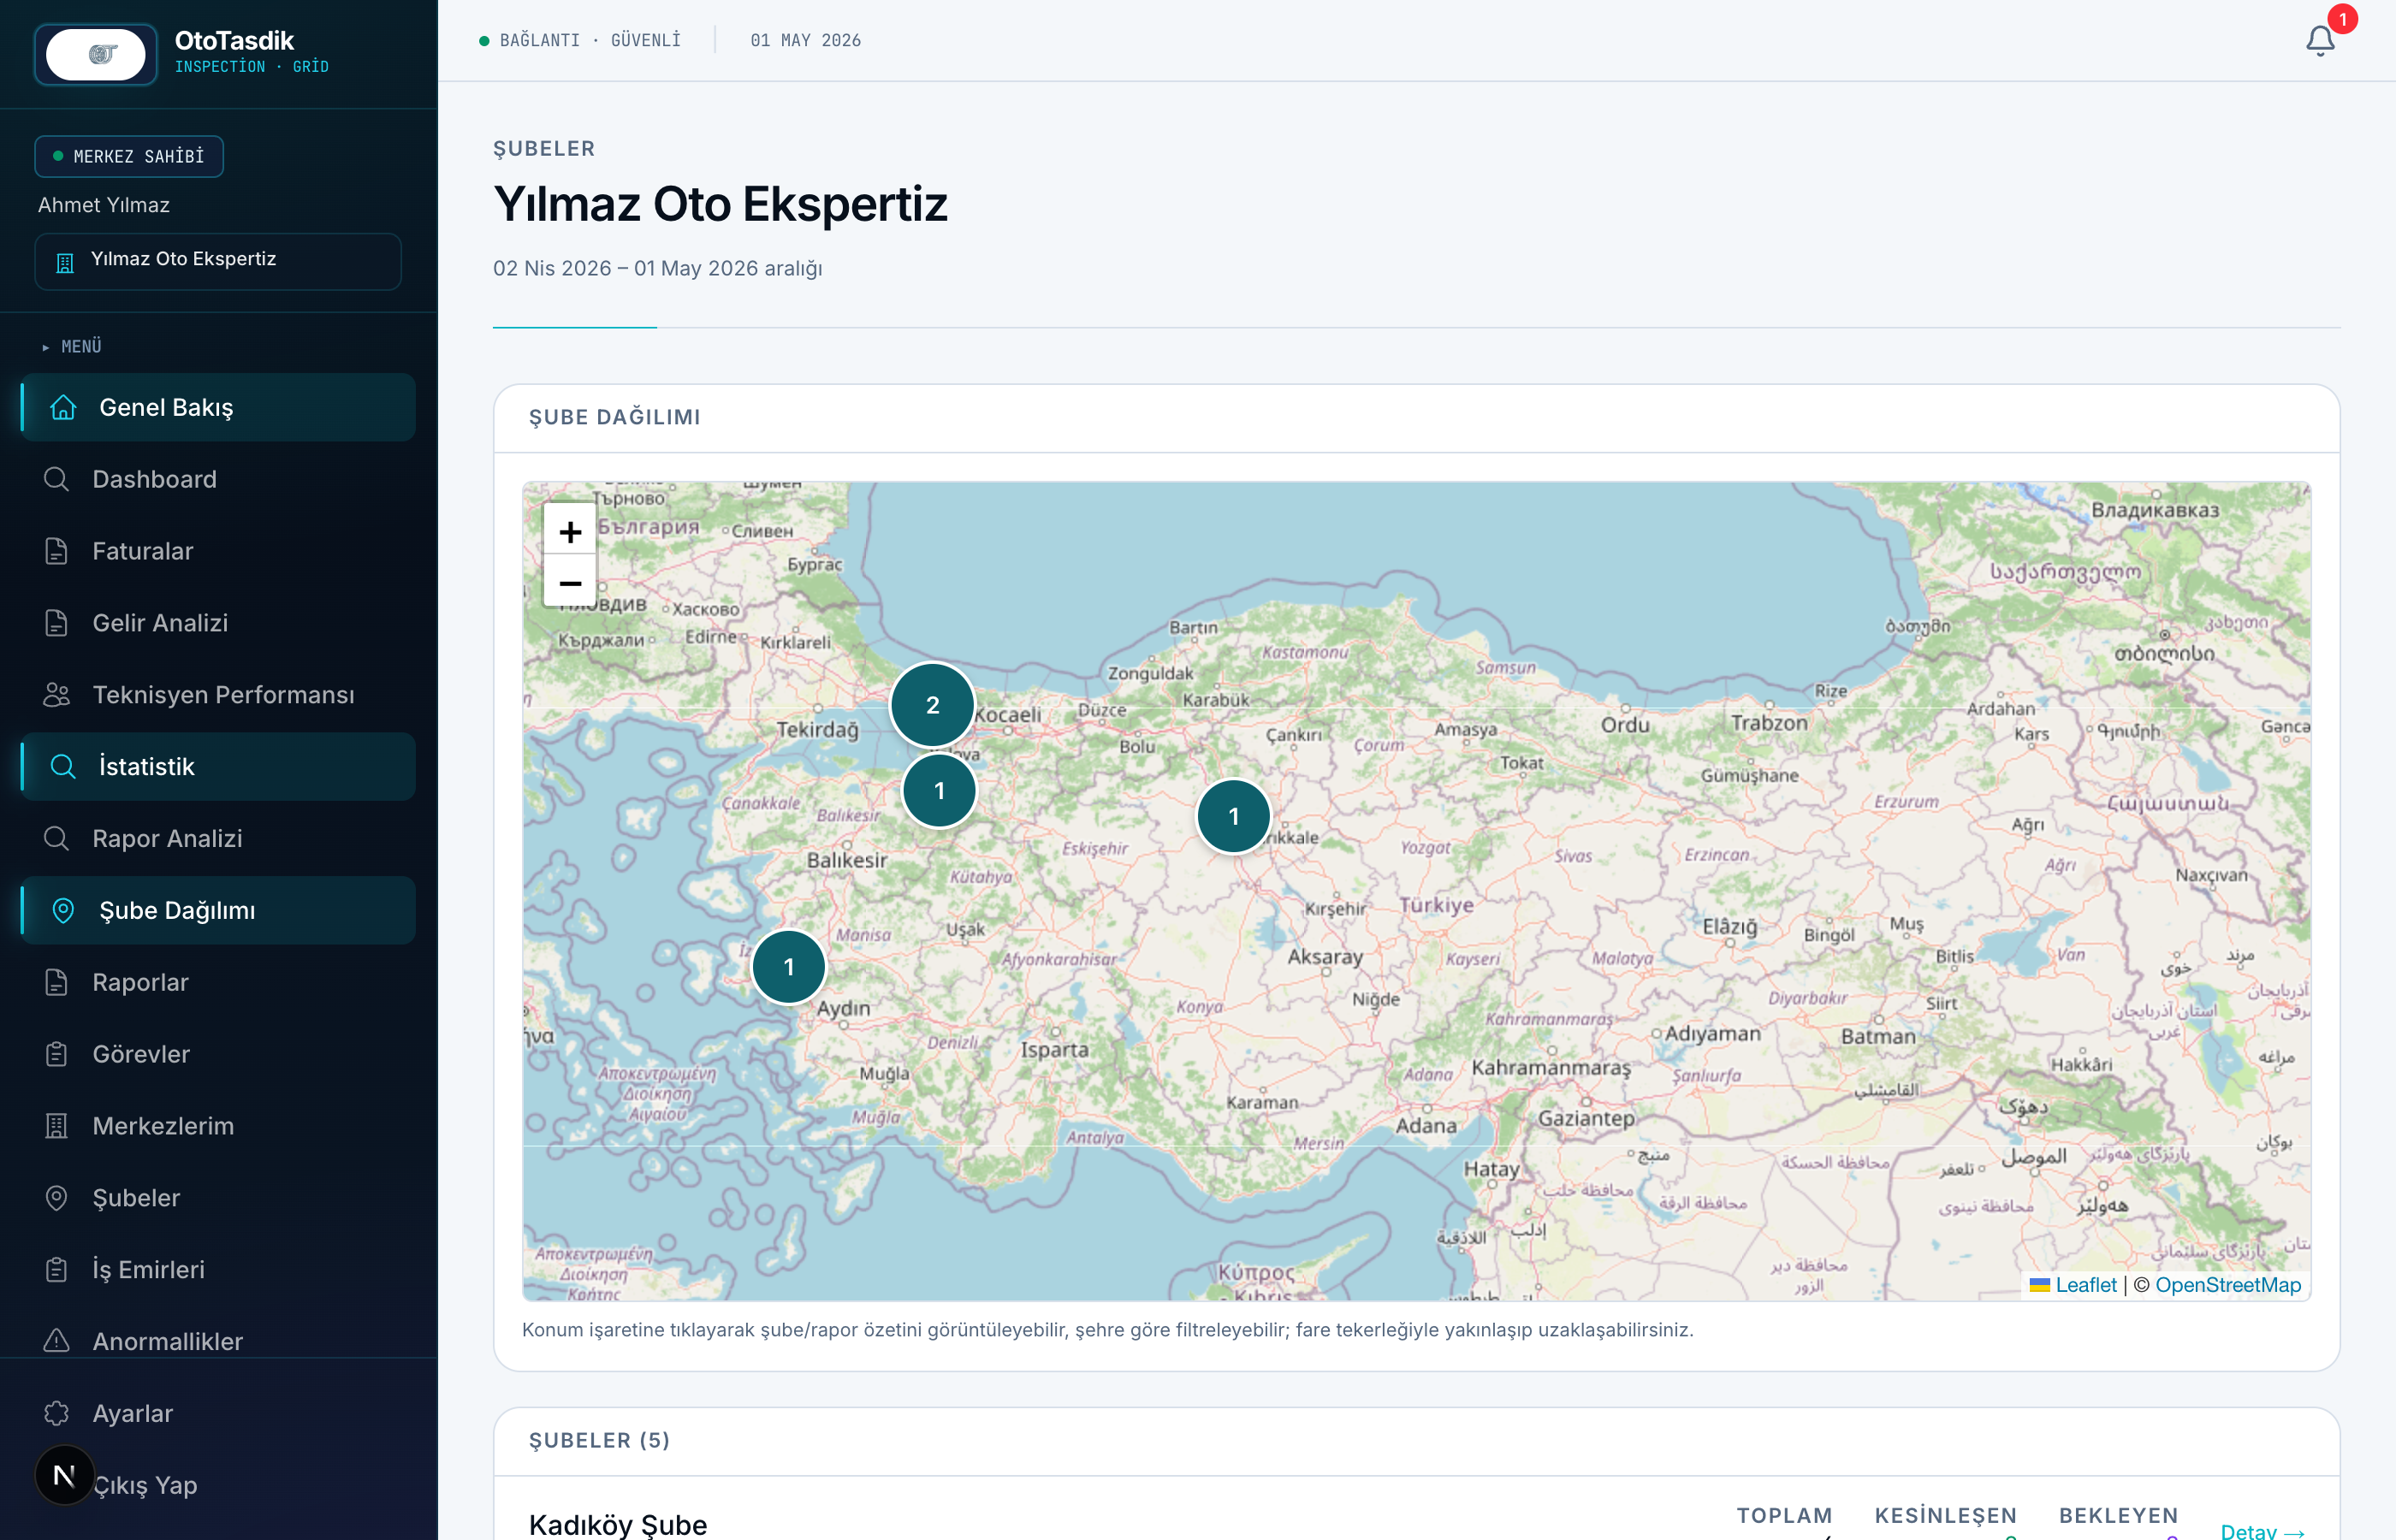This screenshot has height=1540, width=2396.
Task: Click the ŞUBELER (5) section heading
Action: (x=600, y=1440)
